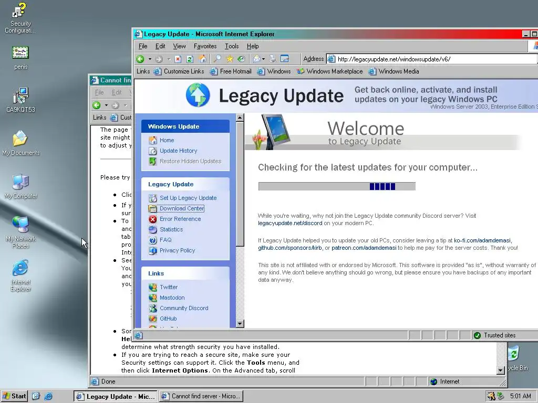Select the My Network Places desktop icon
Image resolution: width=538 pixels, height=403 pixels.
pyautogui.click(x=20, y=232)
